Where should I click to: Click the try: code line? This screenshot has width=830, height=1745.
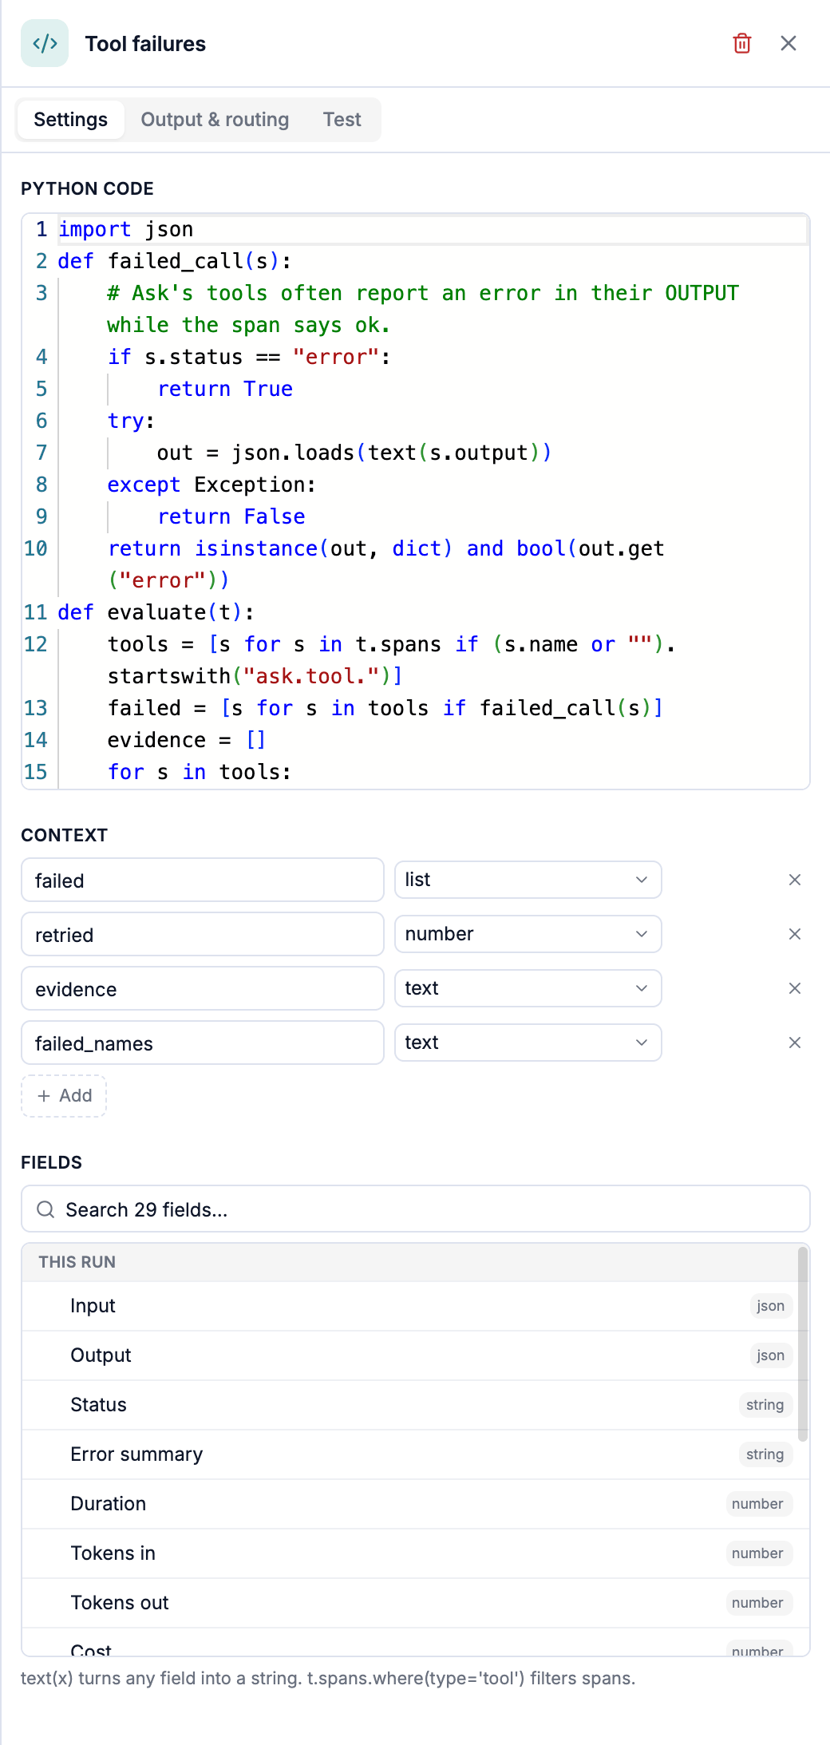tap(132, 421)
